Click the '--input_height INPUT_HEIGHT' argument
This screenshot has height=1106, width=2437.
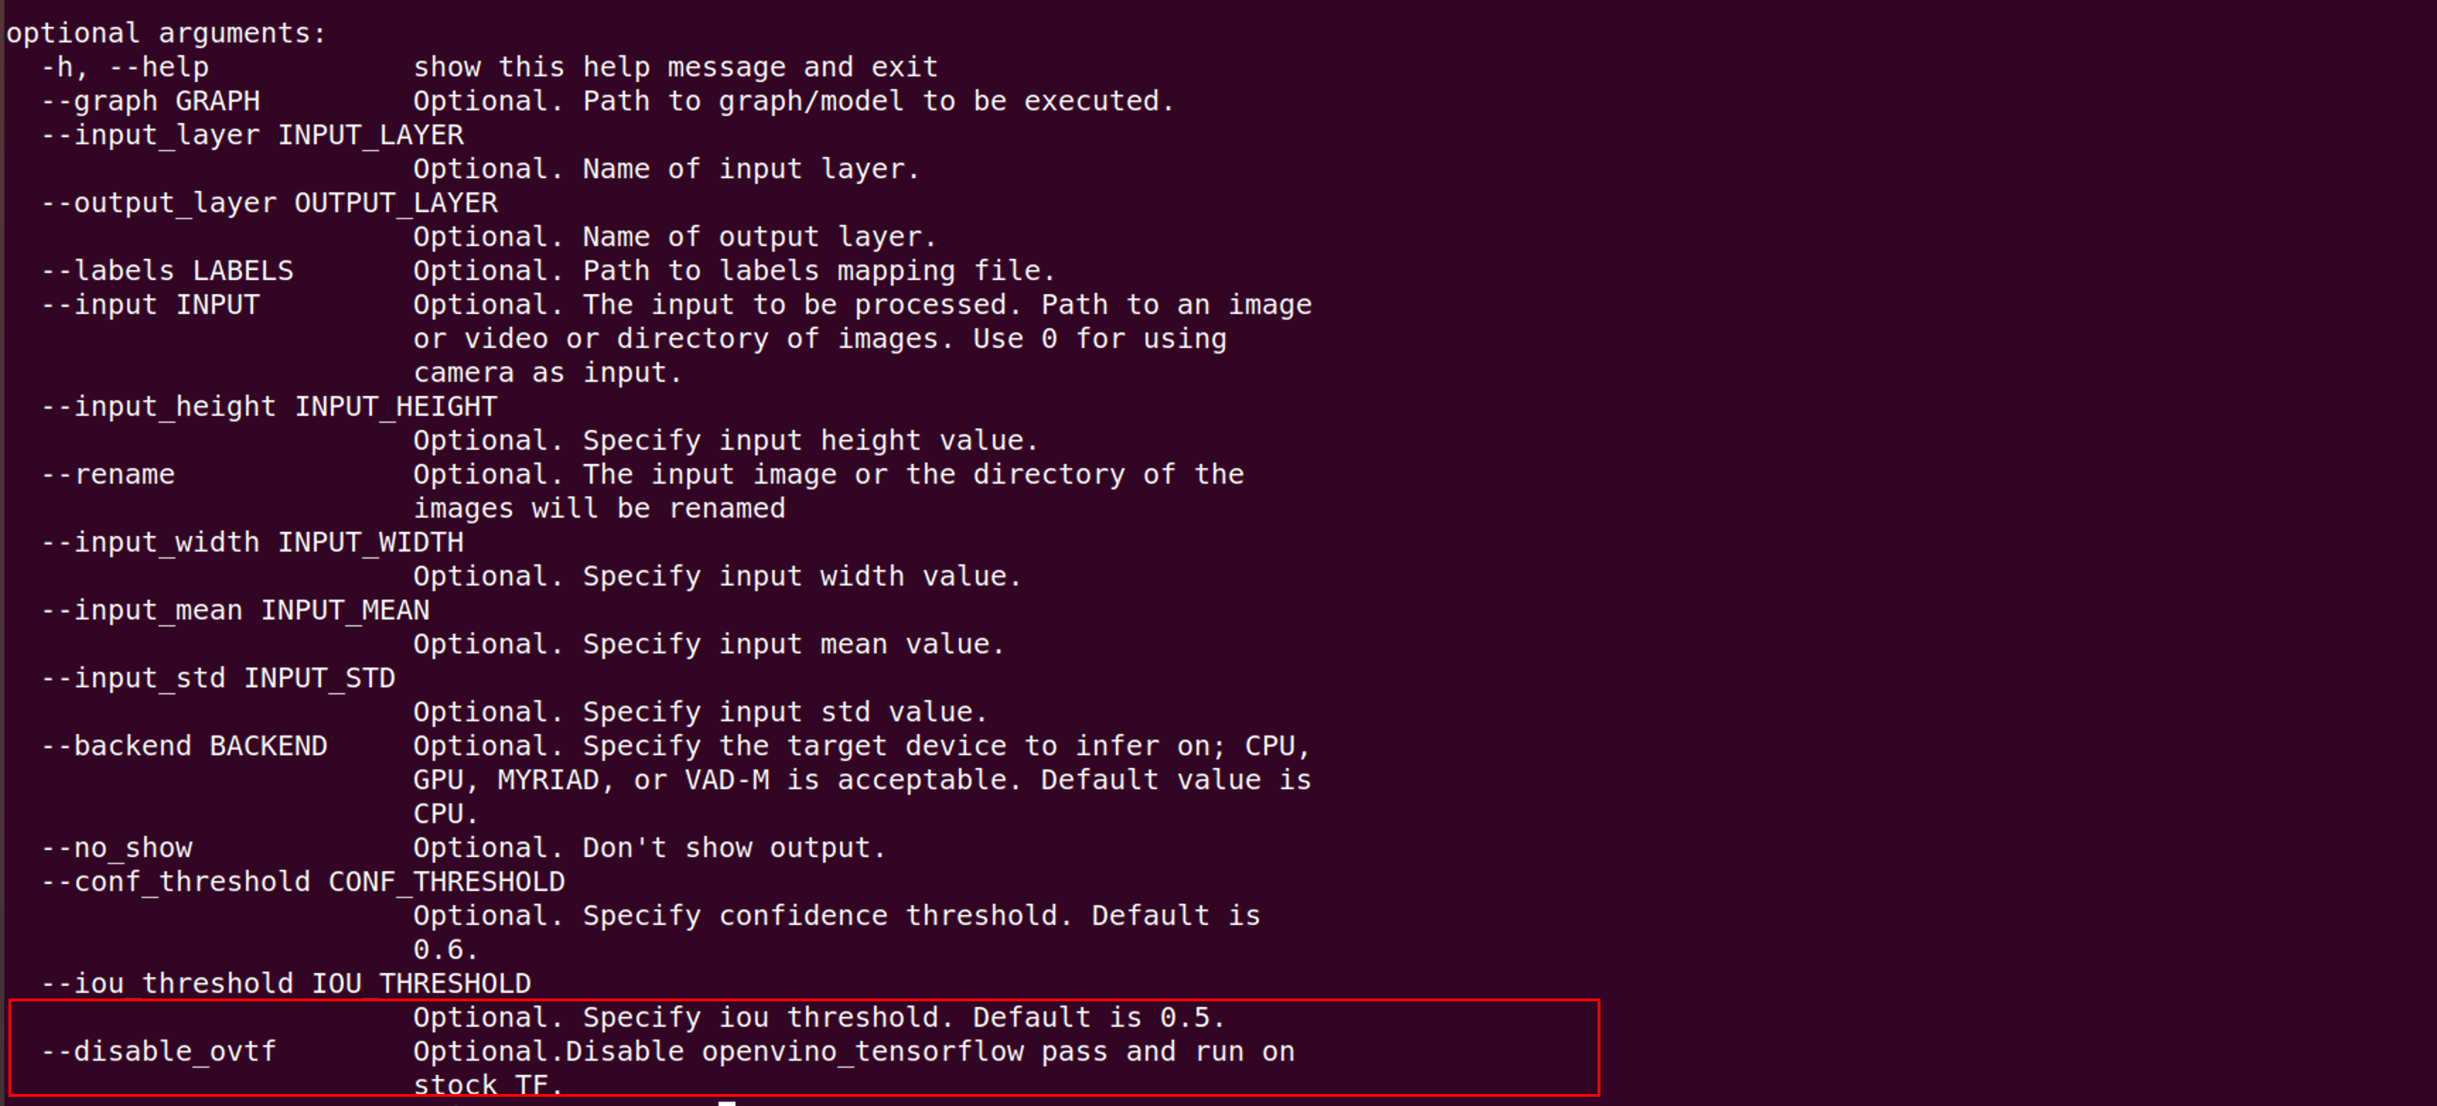(269, 407)
